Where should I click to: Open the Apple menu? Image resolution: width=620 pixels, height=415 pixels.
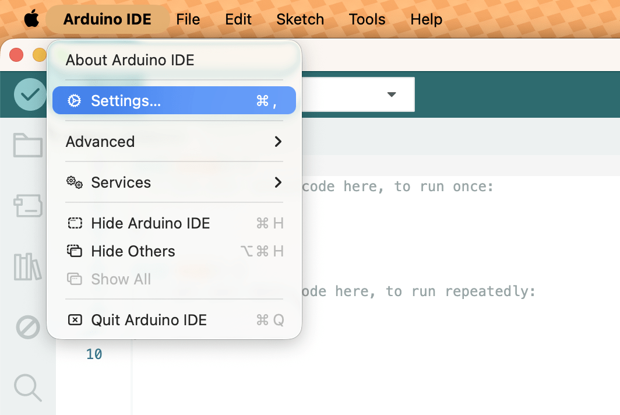(x=31, y=19)
